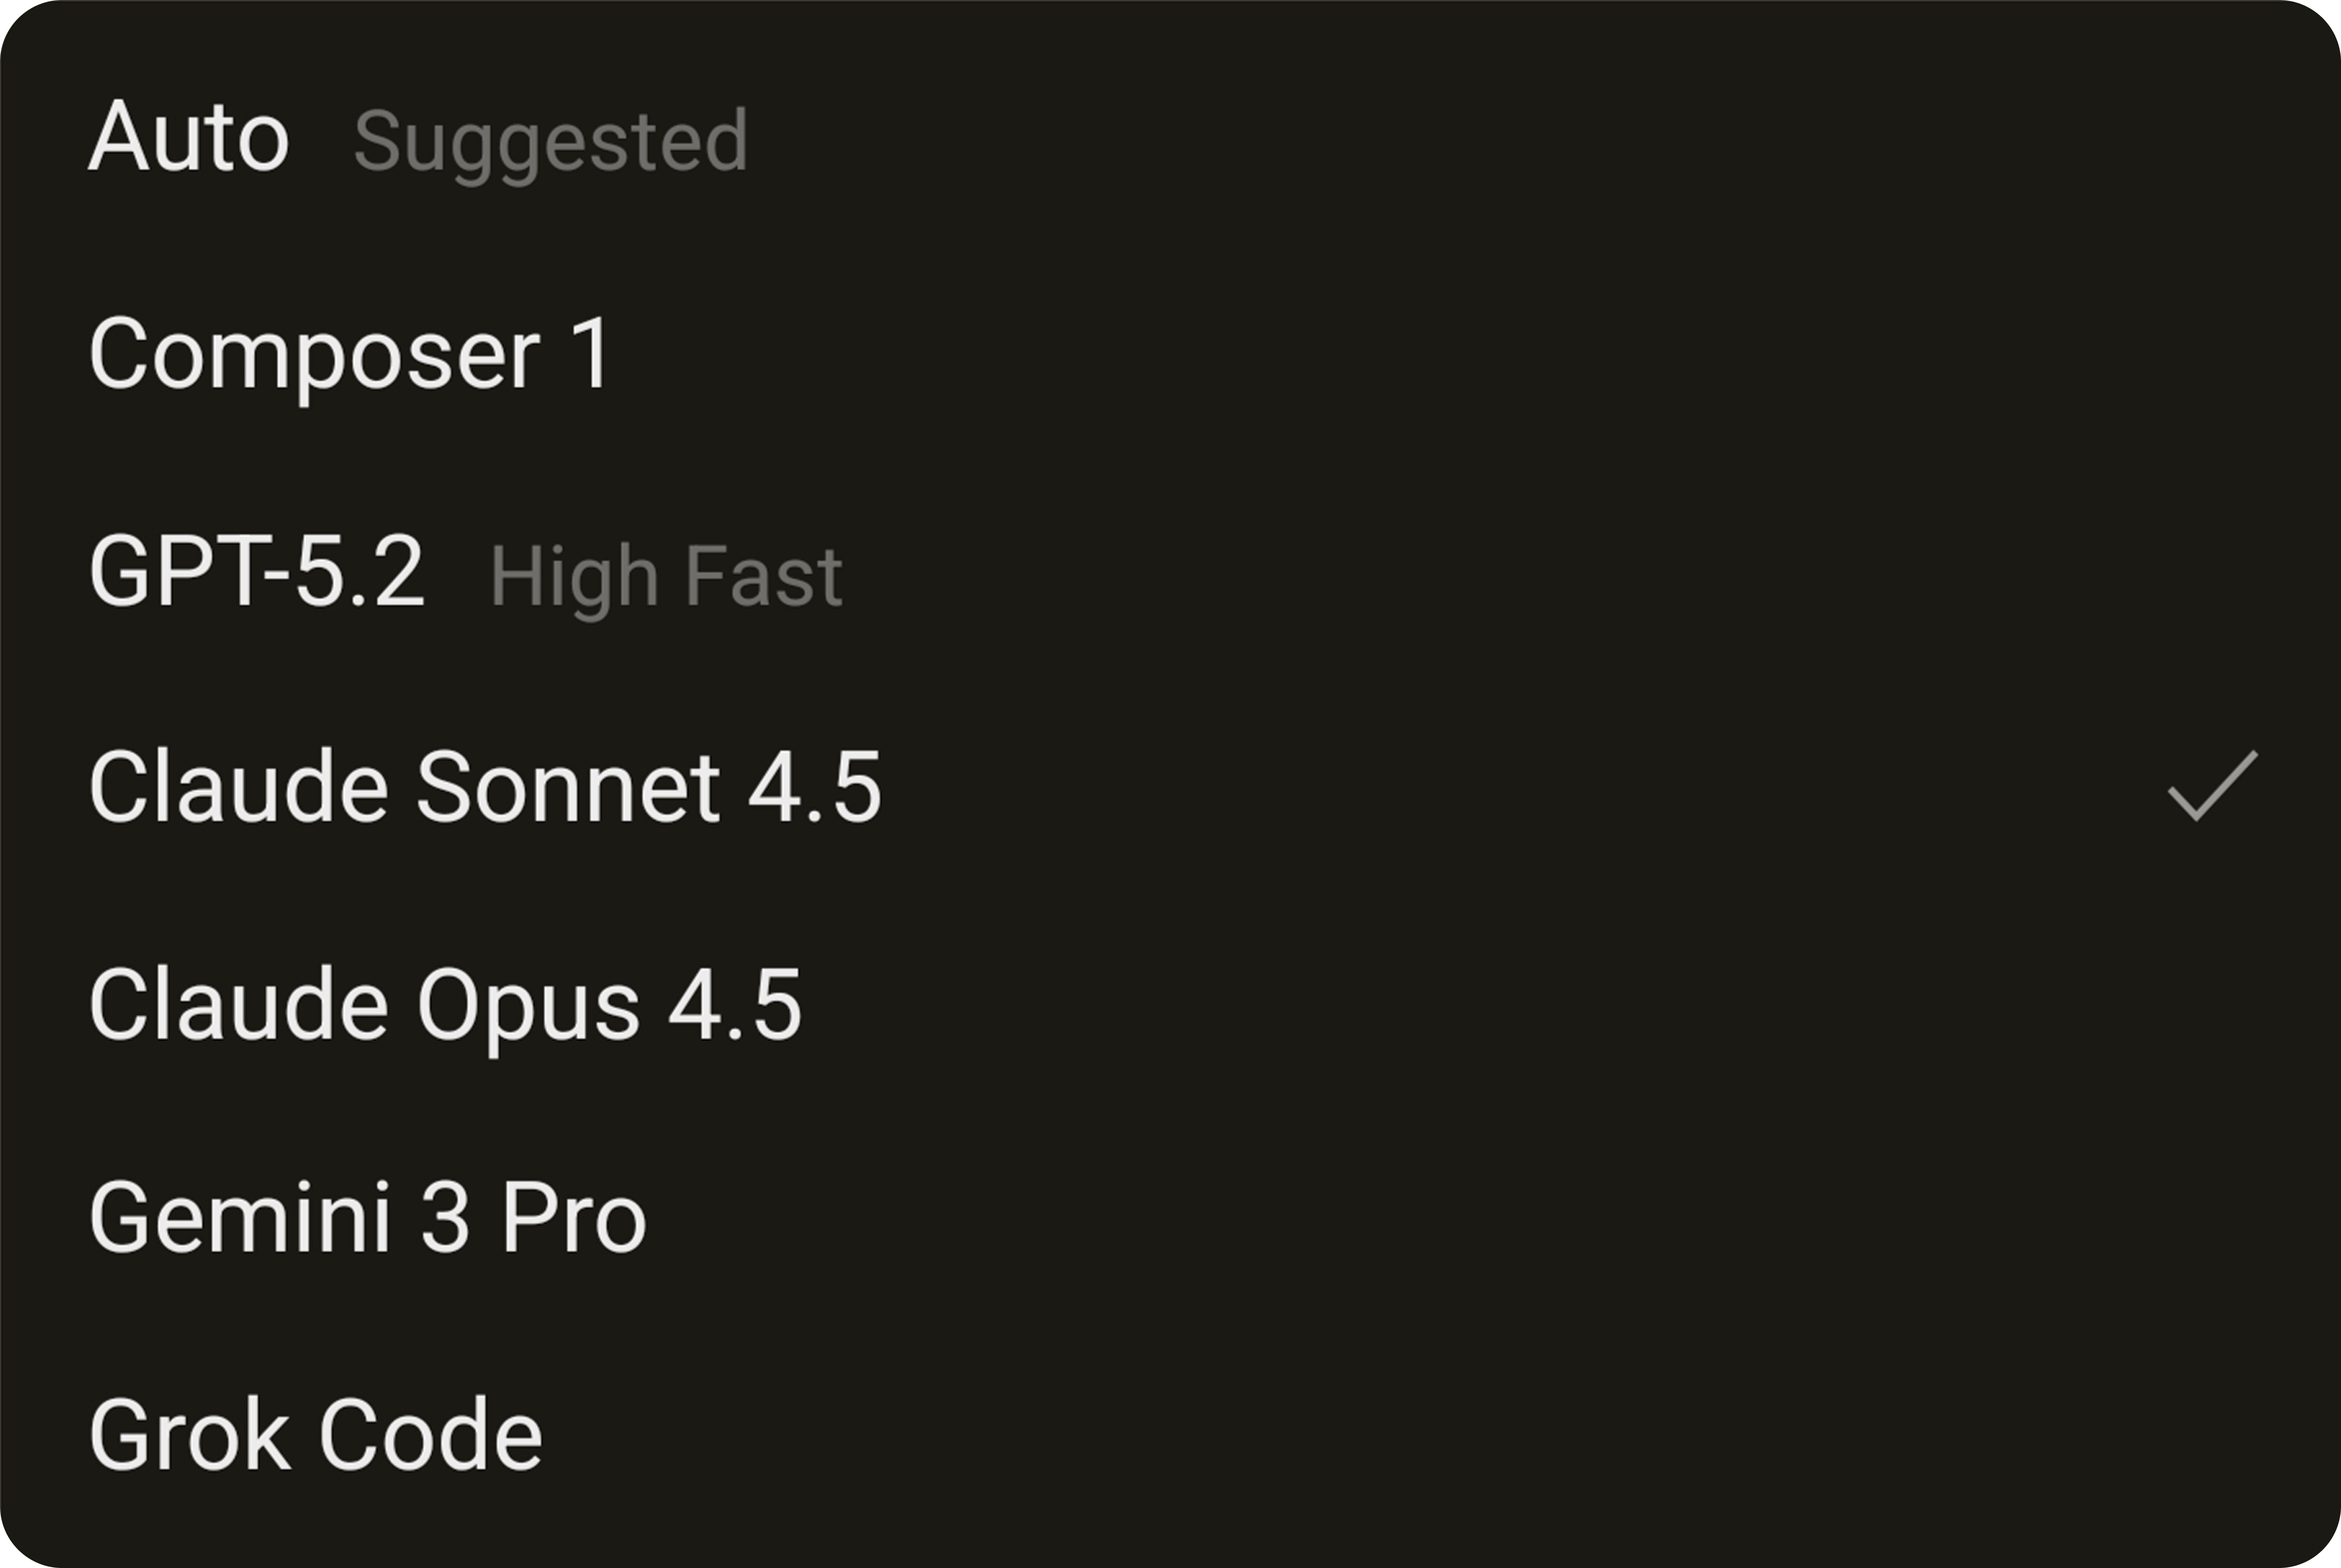The width and height of the screenshot is (2341, 1568).
Task: Use Gemini 3 Pro for this chat
Action: point(367,1218)
